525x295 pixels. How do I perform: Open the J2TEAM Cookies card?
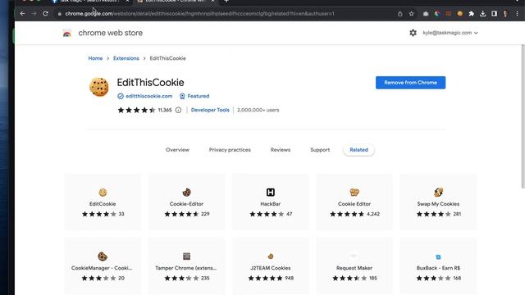[x=271, y=266]
